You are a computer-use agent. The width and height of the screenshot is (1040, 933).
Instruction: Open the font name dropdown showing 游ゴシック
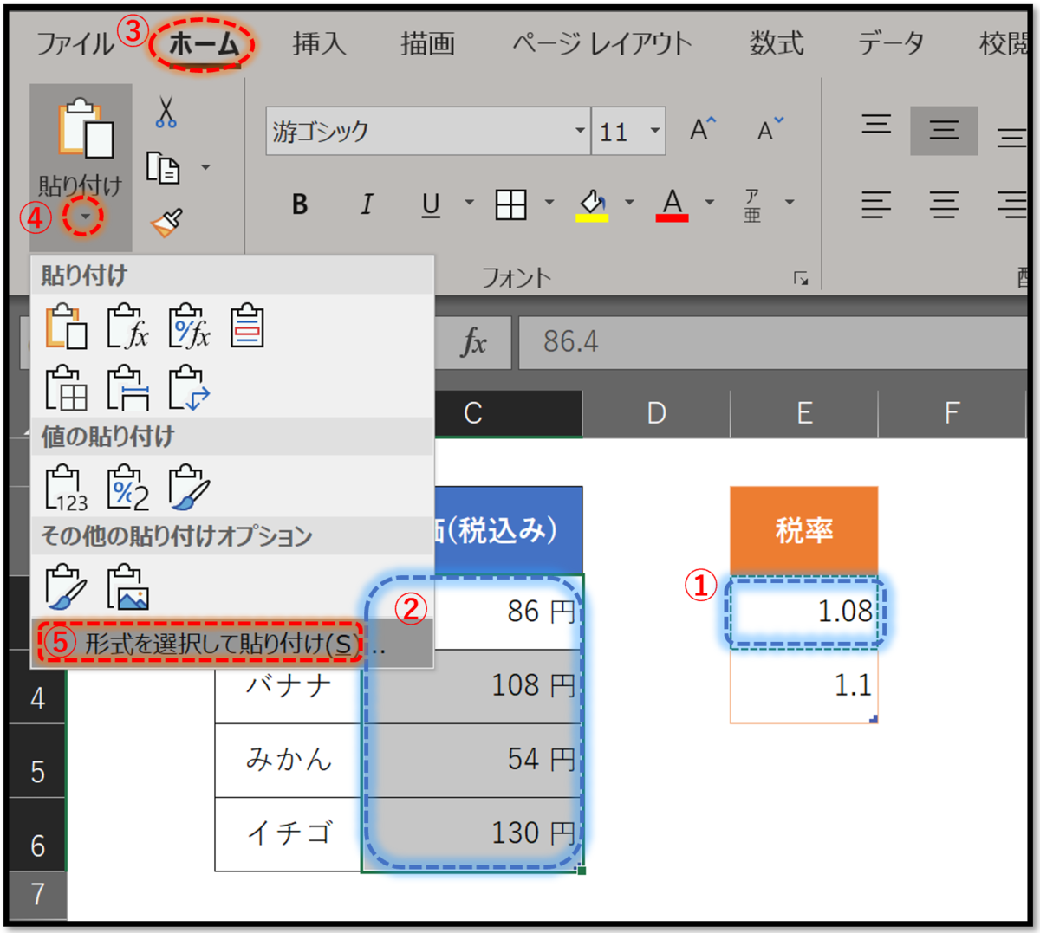579,131
